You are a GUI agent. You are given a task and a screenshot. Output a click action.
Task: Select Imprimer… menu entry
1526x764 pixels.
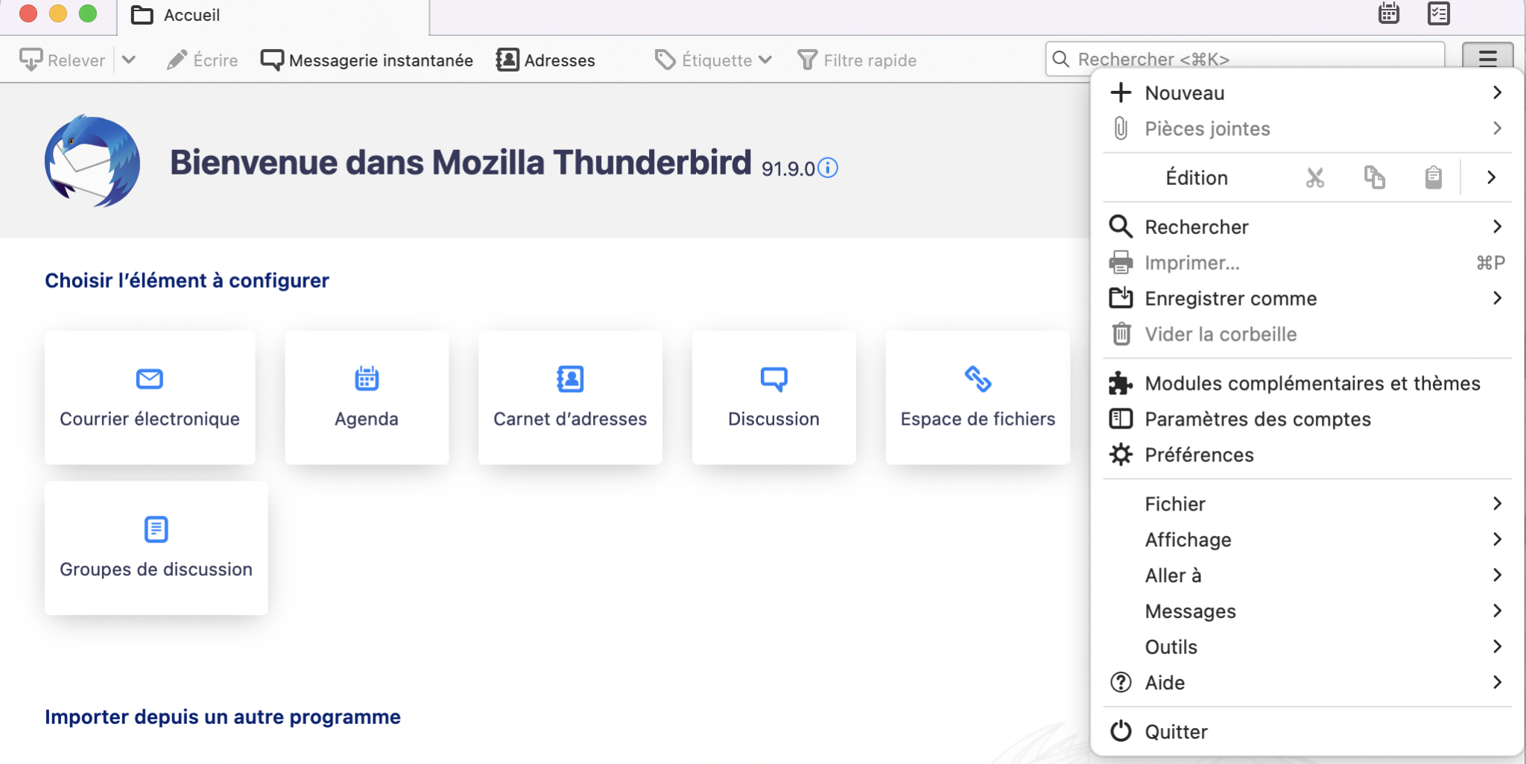point(1306,263)
